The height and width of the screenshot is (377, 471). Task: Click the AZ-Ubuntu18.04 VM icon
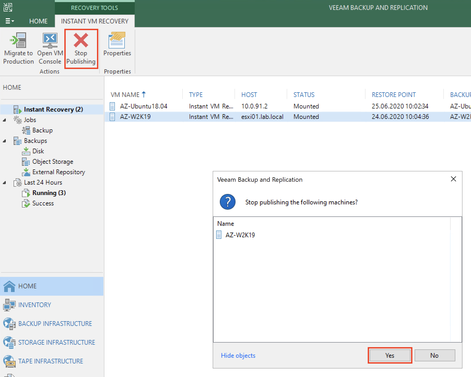(112, 106)
